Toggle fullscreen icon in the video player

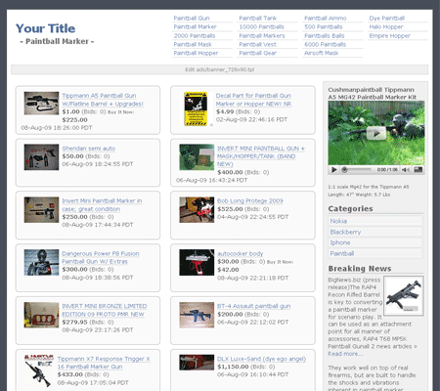click(x=418, y=169)
